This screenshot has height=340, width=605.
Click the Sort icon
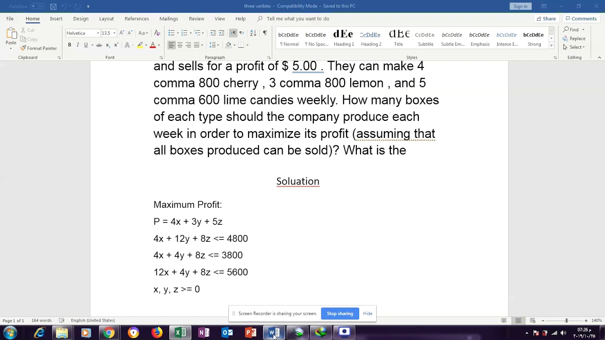click(253, 33)
